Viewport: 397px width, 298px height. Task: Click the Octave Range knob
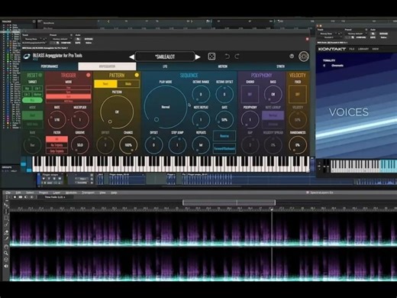click(201, 94)
